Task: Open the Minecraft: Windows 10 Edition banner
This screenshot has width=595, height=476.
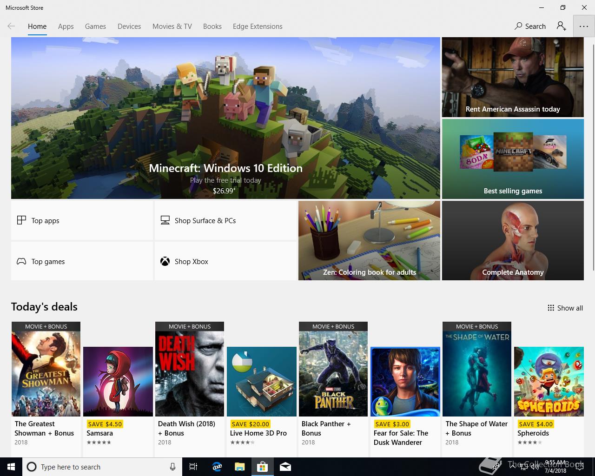Action: pos(225,118)
